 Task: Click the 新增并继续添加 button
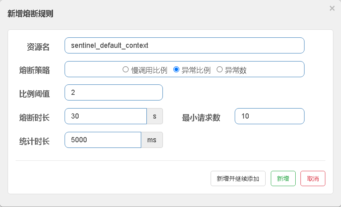[x=238, y=178]
